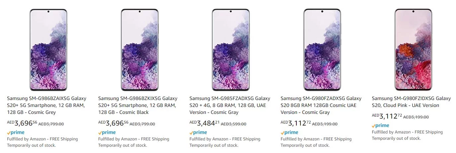The image size is (456, 153).
Task: Click the AED 3,484.21 price
Action: pos(204,124)
